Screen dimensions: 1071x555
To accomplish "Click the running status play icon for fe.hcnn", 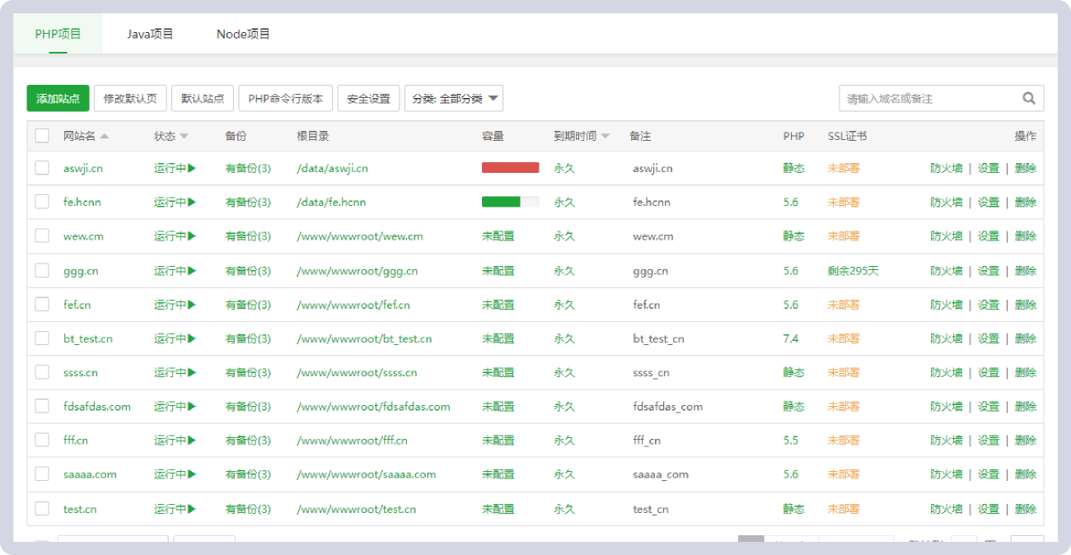I will coord(192,202).
